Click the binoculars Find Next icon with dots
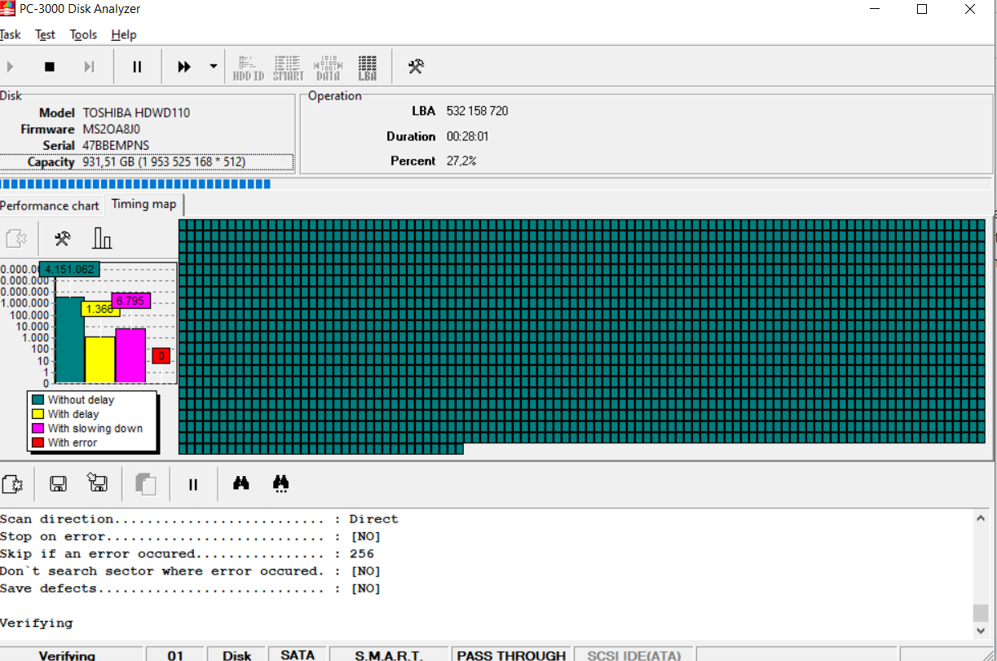This screenshot has width=997, height=661. point(281,484)
